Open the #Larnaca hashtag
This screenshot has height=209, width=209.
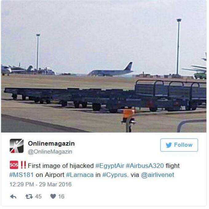80,175
